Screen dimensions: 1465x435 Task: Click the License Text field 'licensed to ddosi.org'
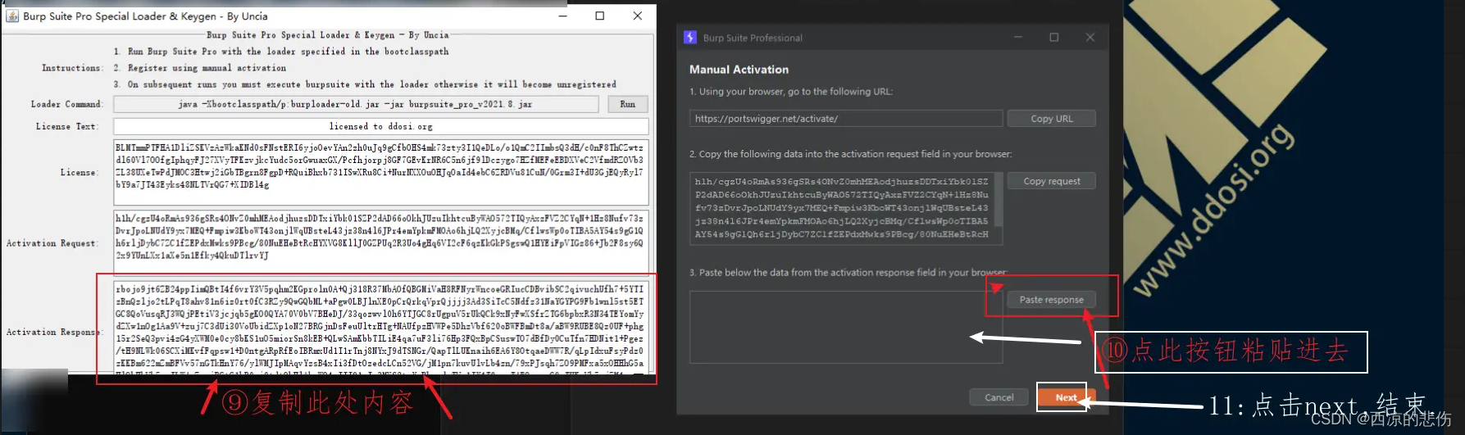click(380, 126)
